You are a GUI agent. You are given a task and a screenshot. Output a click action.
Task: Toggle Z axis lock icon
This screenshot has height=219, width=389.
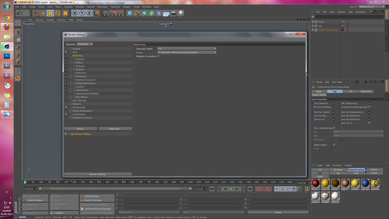coord(89,13)
